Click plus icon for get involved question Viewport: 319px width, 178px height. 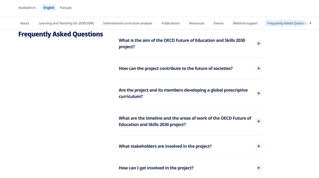pos(258,168)
